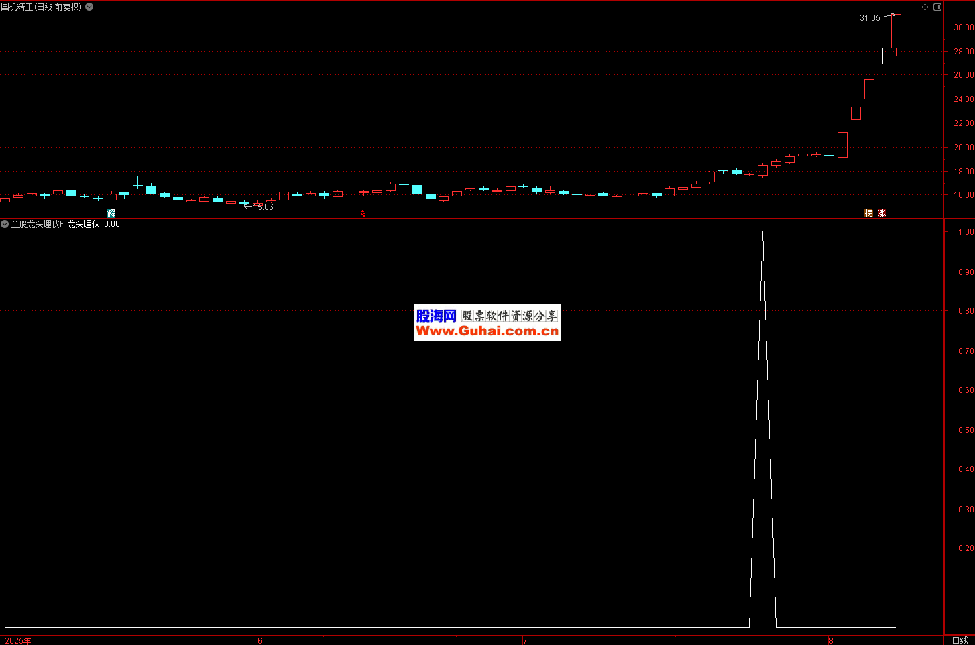
Task: Click the 16.00 price axis label
Action: [964, 195]
